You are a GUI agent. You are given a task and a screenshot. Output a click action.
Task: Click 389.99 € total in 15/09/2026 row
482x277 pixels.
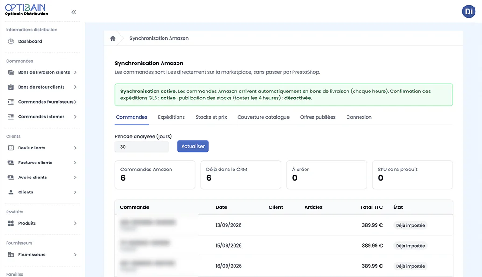point(372,246)
